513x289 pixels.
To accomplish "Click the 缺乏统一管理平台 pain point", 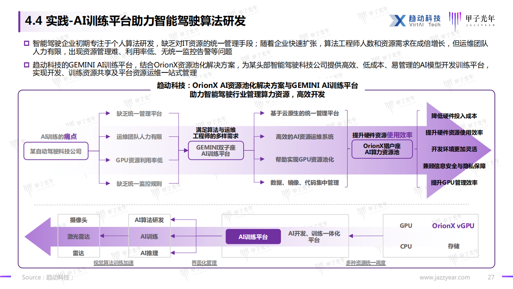I will coord(139,114).
